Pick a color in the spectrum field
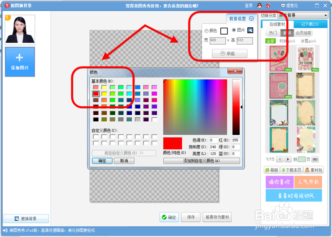This screenshot has height=237, width=332. 195,107
